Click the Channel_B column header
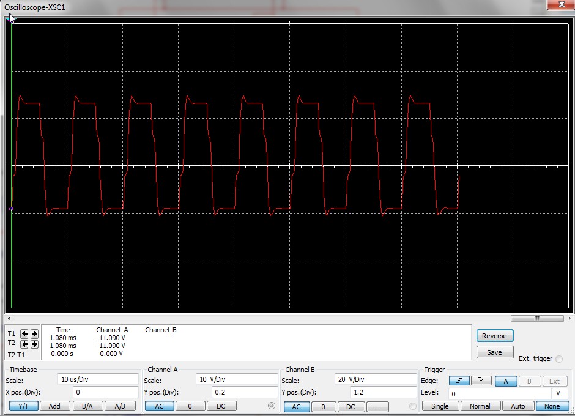575x416 pixels. pos(161,330)
